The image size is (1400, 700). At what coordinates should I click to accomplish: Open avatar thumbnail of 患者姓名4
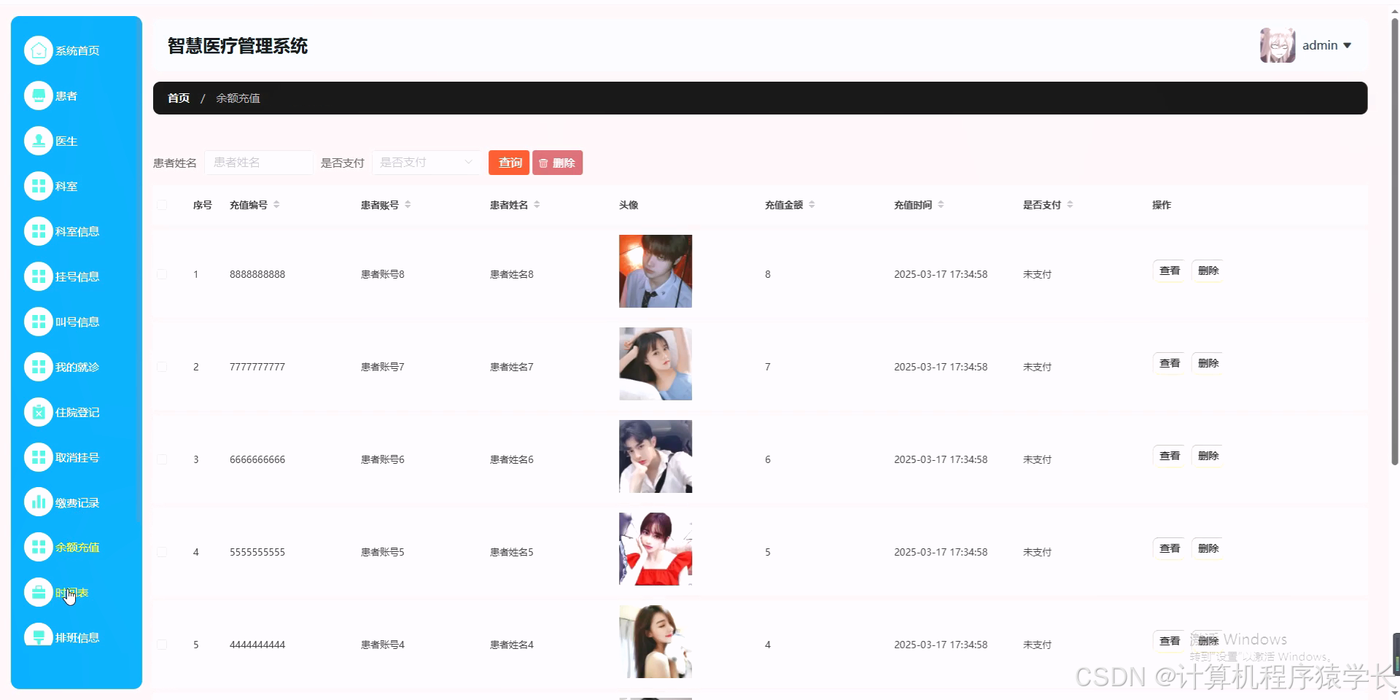click(656, 642)
